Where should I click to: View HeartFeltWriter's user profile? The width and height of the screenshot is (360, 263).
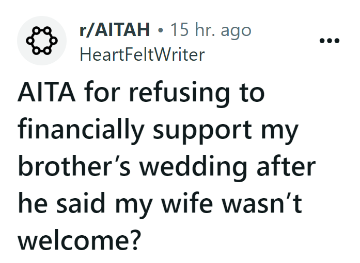[142, 54]
